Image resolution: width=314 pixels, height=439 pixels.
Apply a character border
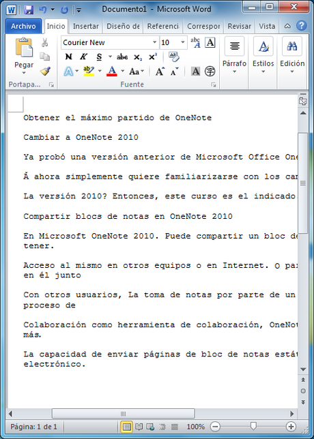[210, 42]
